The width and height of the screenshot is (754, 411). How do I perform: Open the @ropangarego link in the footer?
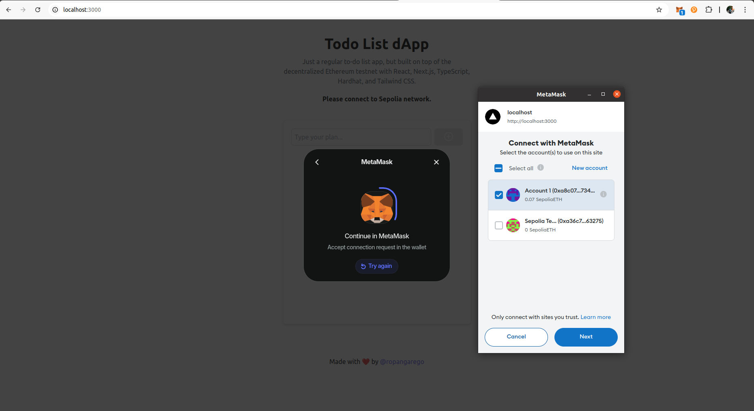click(402, 362)
